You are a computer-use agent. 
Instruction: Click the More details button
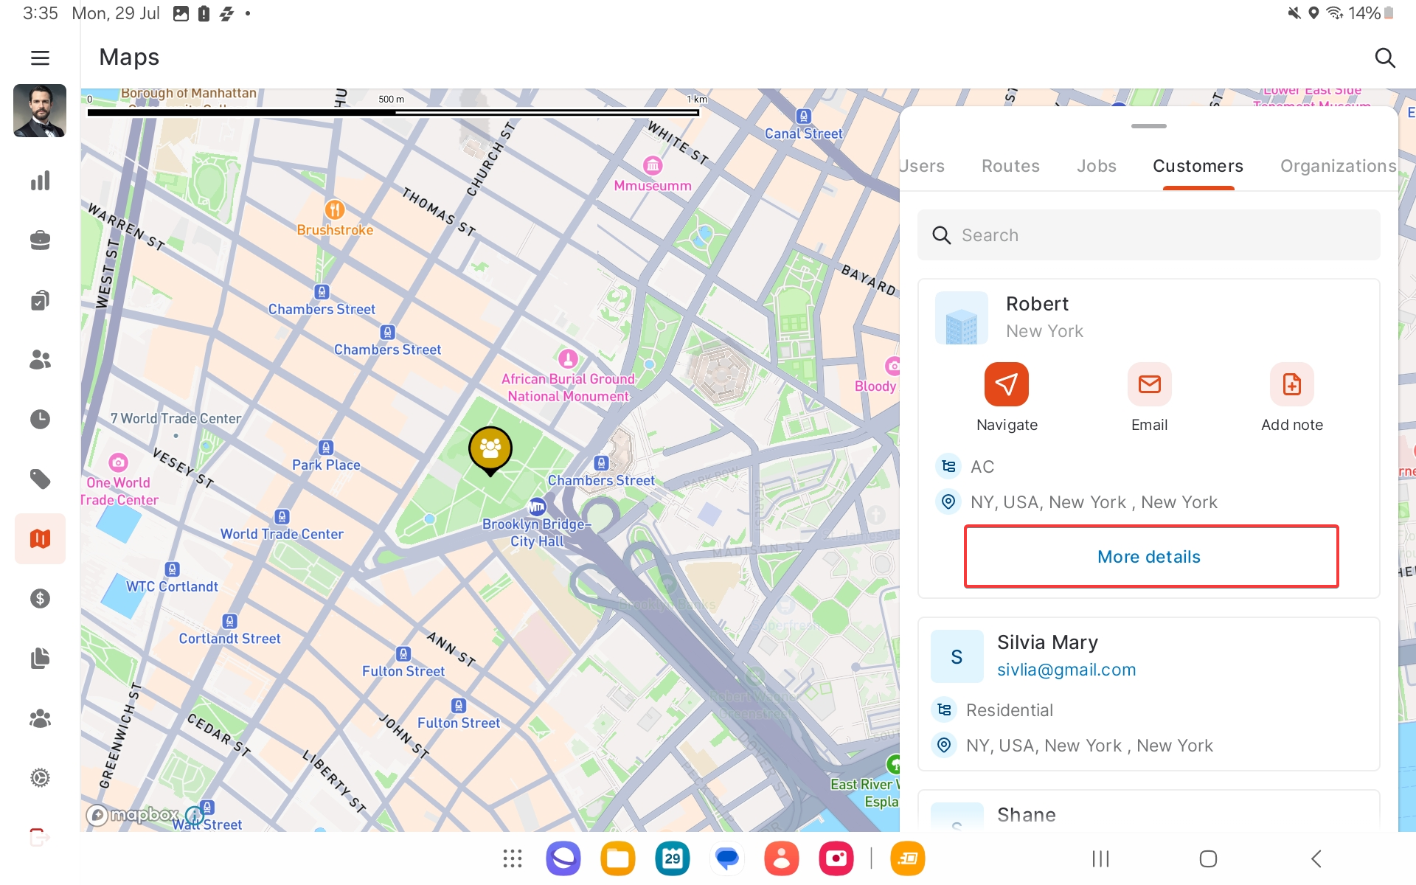[1150, 557]
